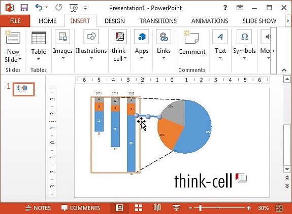This screenshot has height=214, width=292.
Task: Click the Media speaker icon
Action: click(x=266, y=37)
